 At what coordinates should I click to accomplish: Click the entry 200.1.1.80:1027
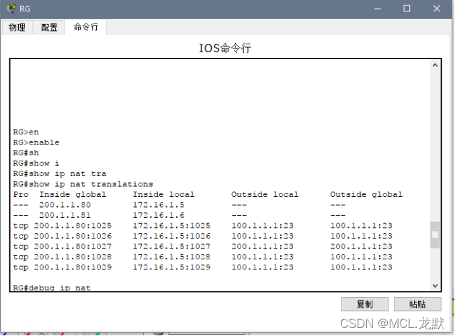click(73, 247)
